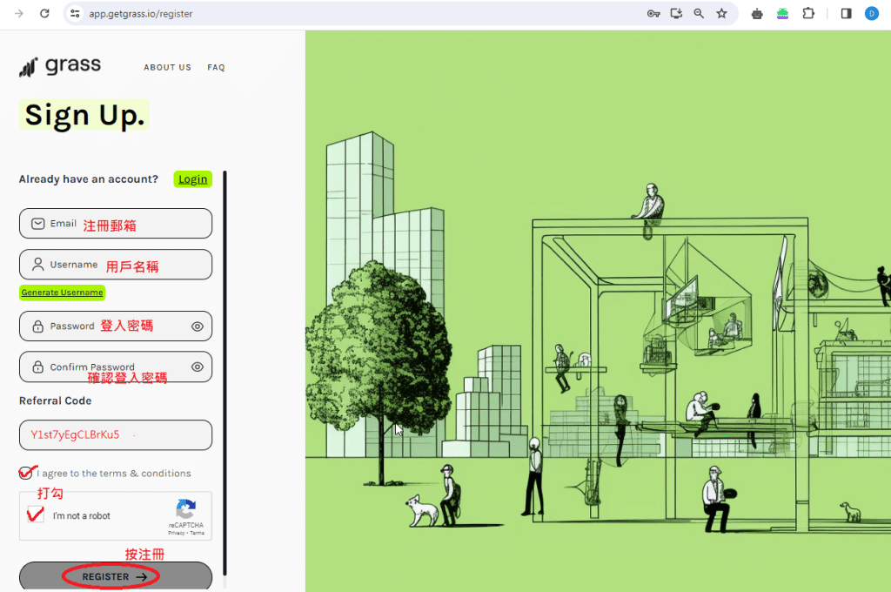Click the Referral Code label
The image size is (891, 592).
(55, 401)
